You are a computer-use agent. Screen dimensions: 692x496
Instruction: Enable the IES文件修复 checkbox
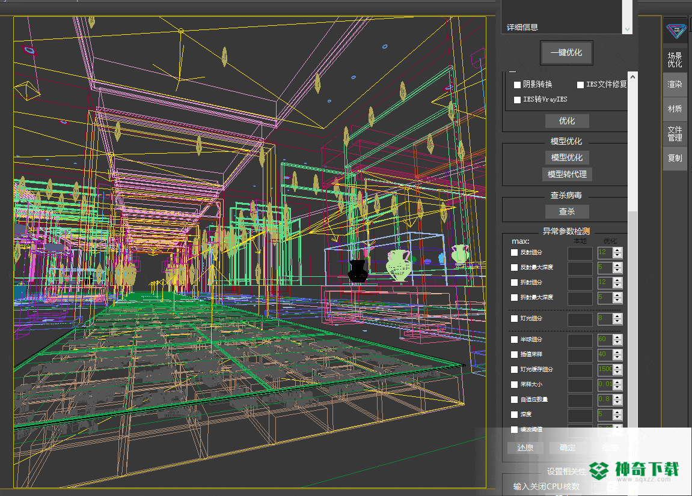(580, 85)
